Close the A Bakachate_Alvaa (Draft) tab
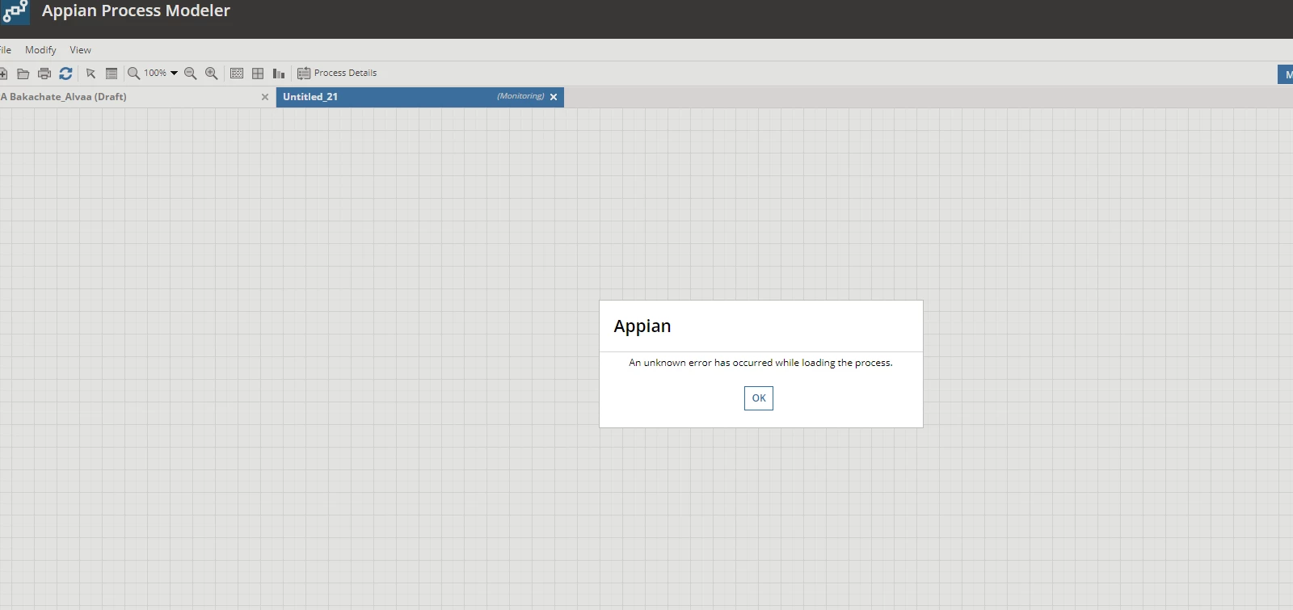Image resolution: width=1293 pixels, height=610 pixels. click(x=265, y=97)
